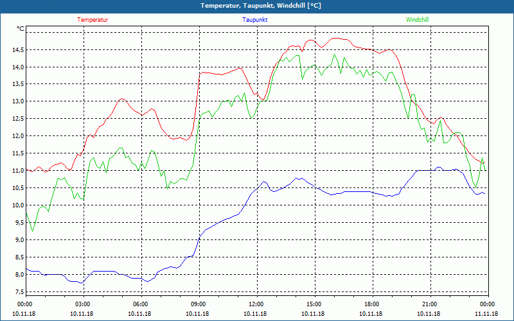Click the red Temperatur legend label

click(x=93, y=20)
